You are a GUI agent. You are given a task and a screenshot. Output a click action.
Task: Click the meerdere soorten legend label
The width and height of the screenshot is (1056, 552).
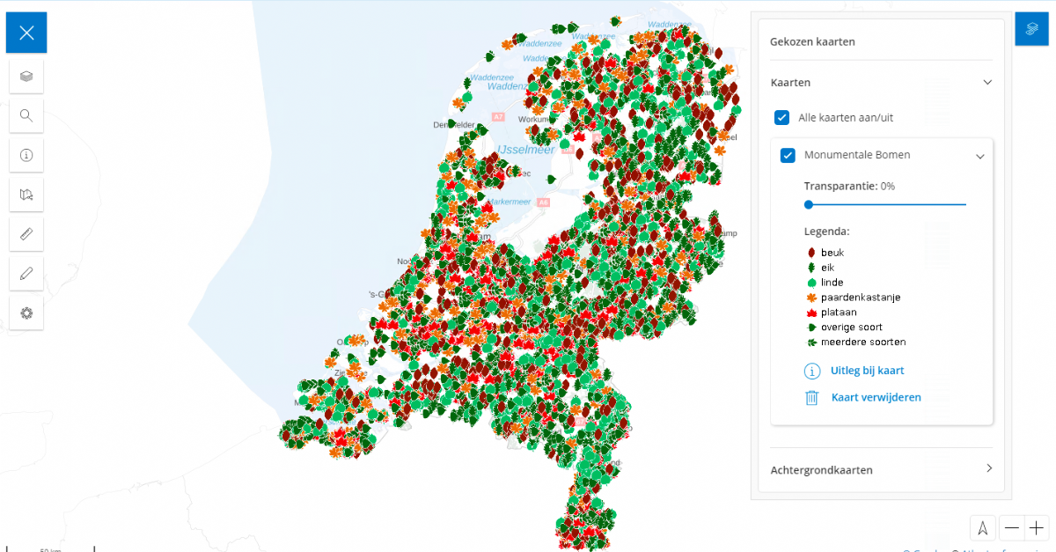[863, 342]
